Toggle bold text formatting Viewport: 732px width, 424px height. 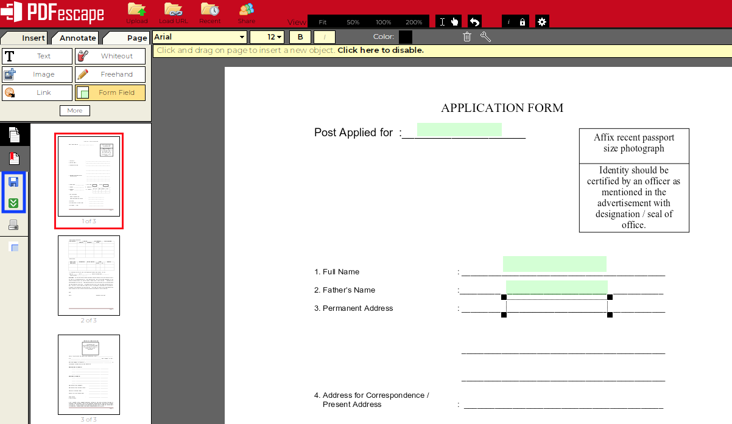tap(300, 36)
